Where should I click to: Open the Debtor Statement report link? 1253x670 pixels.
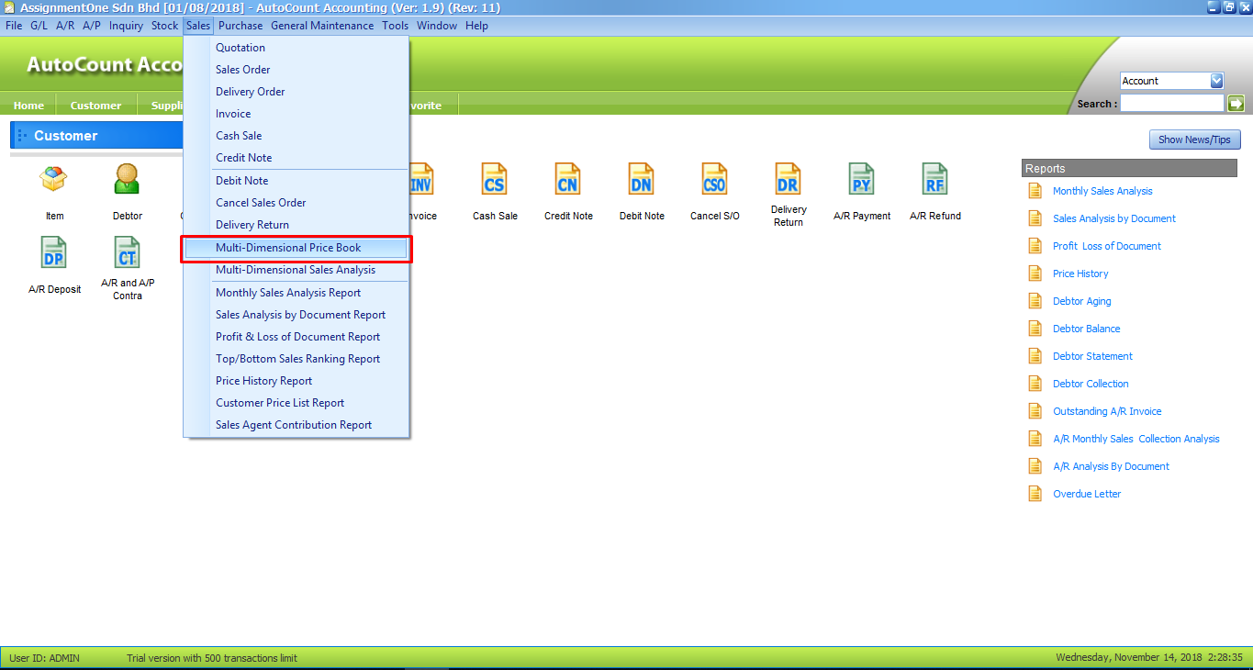click(x=1093, y=356)
